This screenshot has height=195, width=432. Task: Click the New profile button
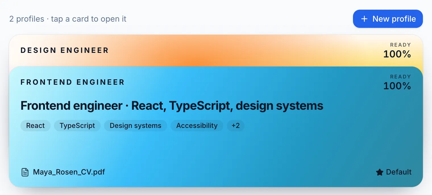click(x=388, y=19)
